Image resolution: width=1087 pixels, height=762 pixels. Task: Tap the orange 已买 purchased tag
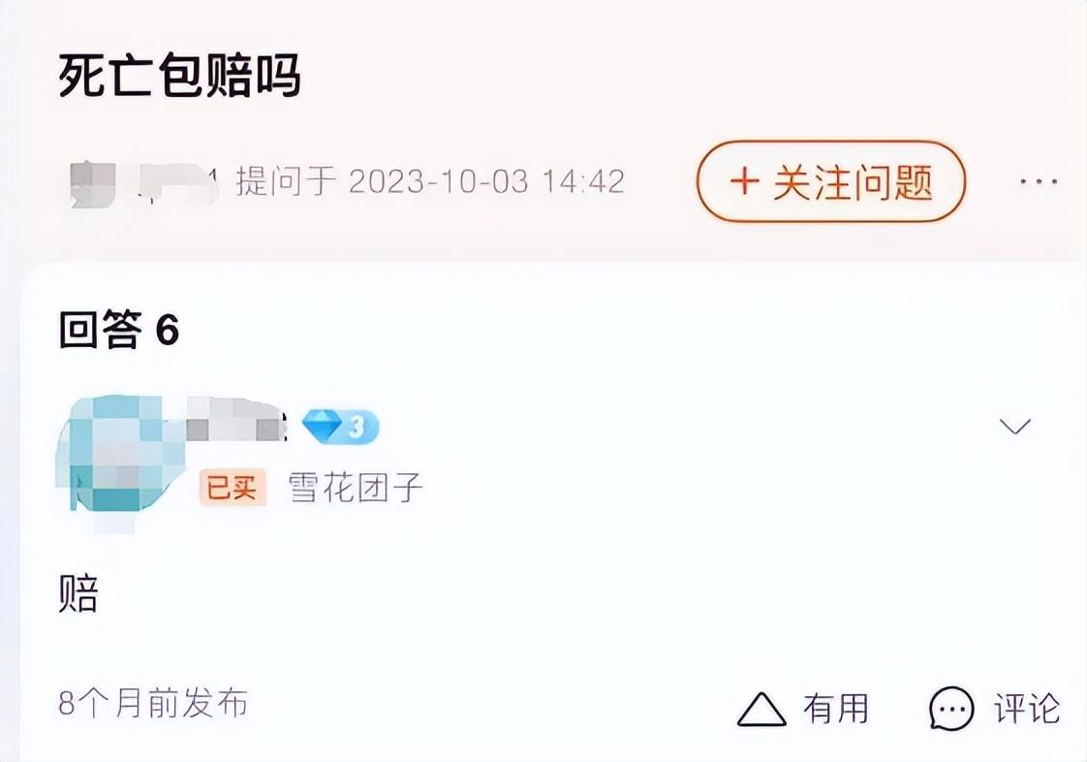coord(233,488)
